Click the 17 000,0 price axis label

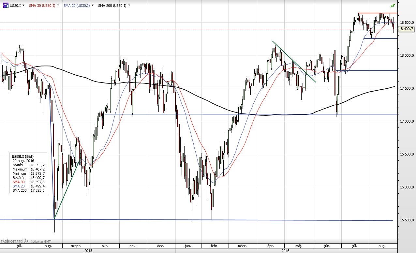tap(407, 121)
